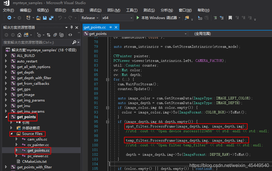Select CMakeLists.txt in get_points project
The width and height of the screenshot is (272, 171).
[34, 161]
